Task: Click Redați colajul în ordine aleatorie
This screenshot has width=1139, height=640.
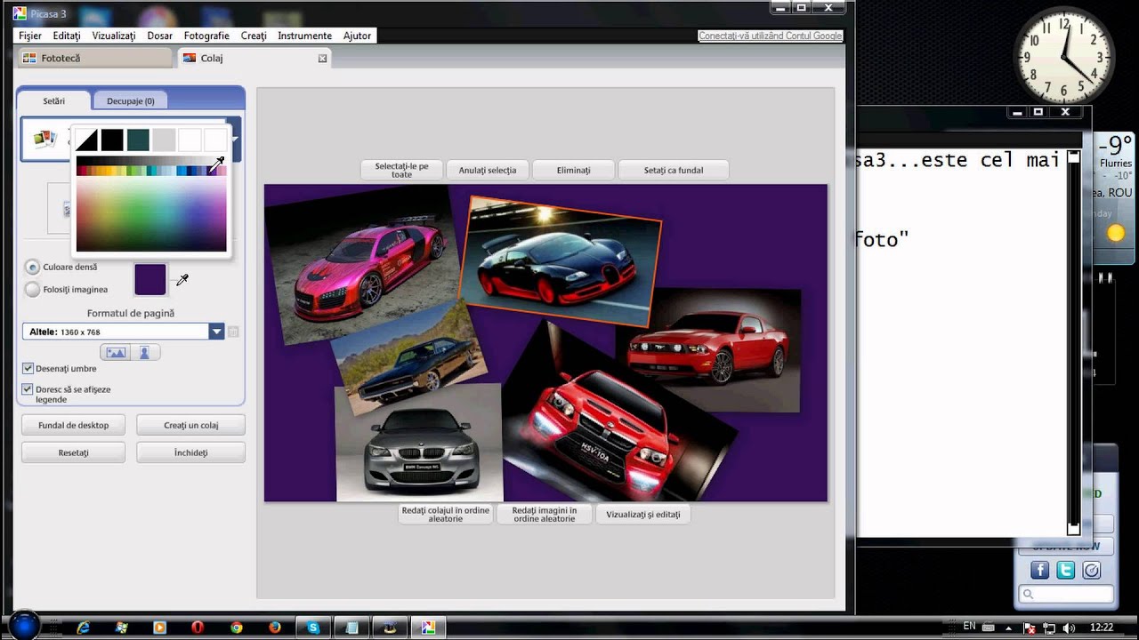Action: [x=446, y=515]
